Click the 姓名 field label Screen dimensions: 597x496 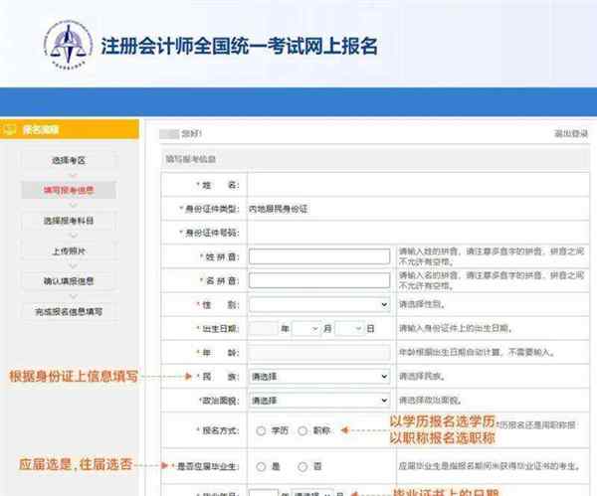pos(218,185)
